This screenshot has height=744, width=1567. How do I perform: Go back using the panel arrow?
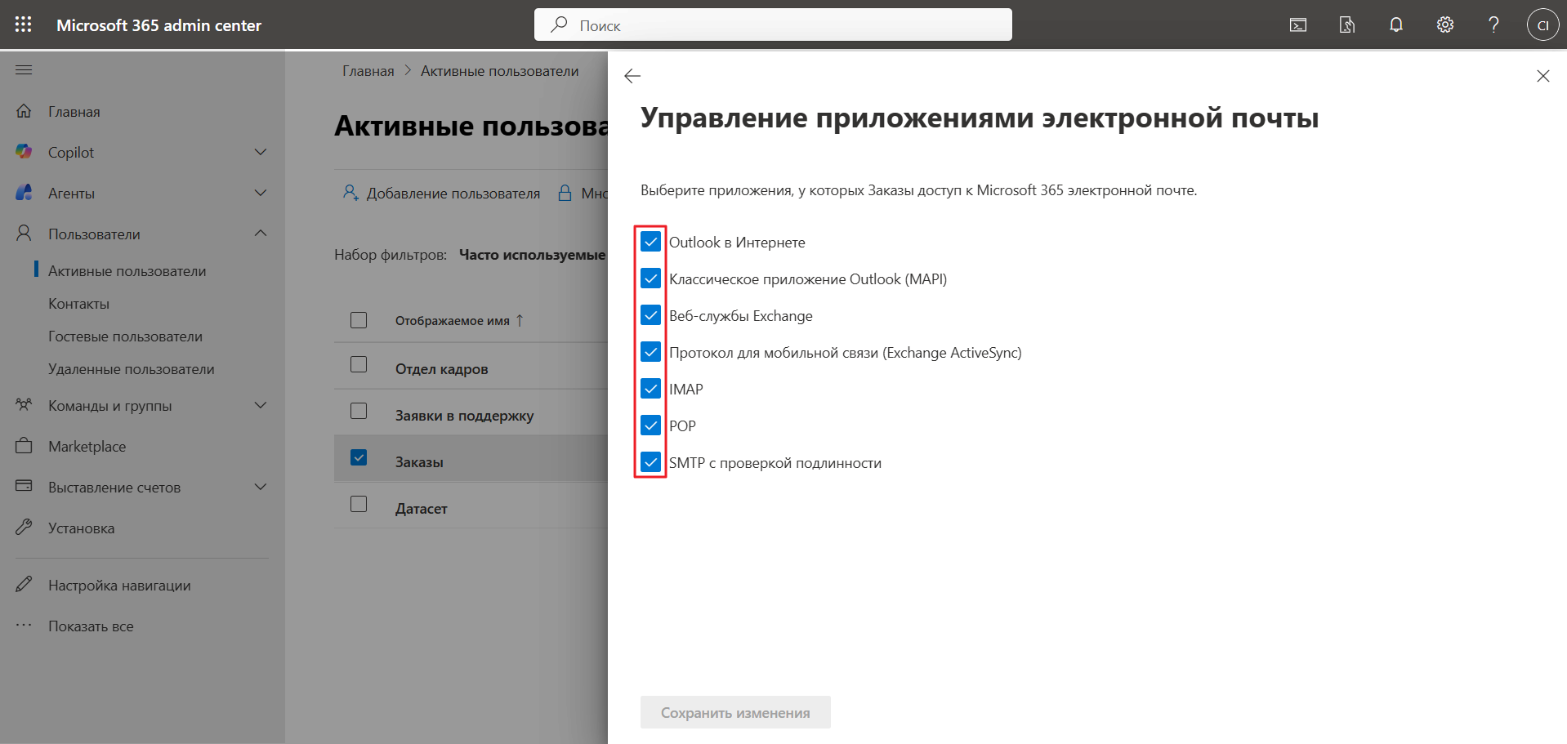(632, 76)
